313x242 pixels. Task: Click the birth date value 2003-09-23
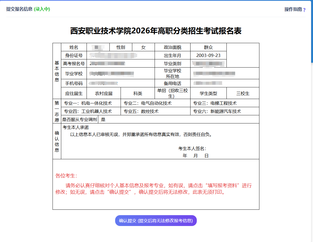[208, 55]
